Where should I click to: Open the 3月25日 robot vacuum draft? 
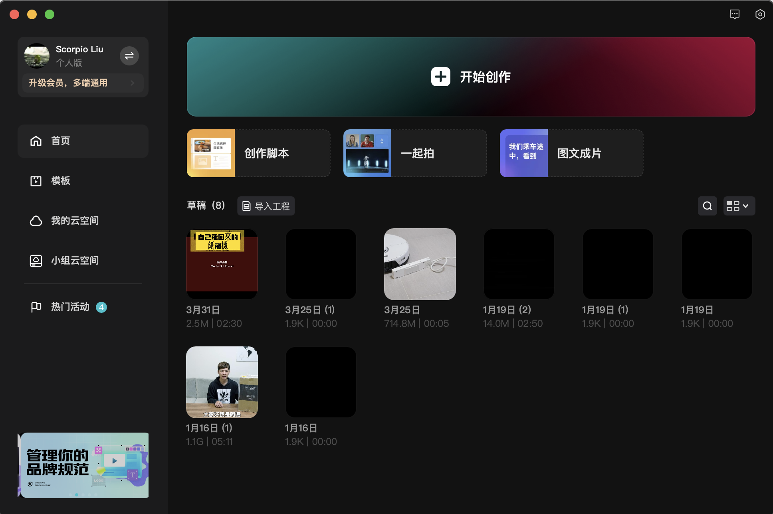coord(420,264)
